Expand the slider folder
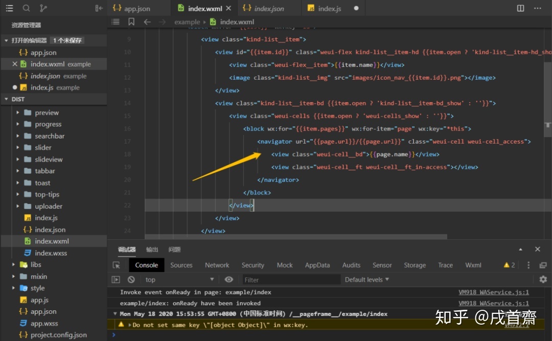The width and height of the screenshot is (552, 341). 17,148
